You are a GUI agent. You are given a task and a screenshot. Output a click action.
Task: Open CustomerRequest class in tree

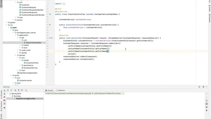[29, 7]
